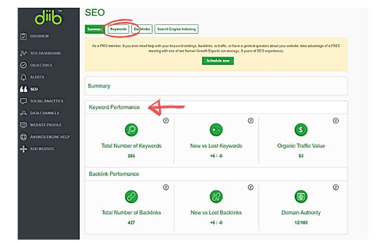
Task: Open the Search Engine Indexing tab
Action: (x=176, y=29)
